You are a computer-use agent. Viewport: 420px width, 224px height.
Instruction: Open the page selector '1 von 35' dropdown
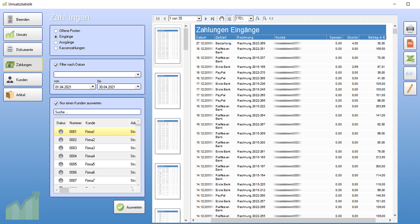(199, 18)
